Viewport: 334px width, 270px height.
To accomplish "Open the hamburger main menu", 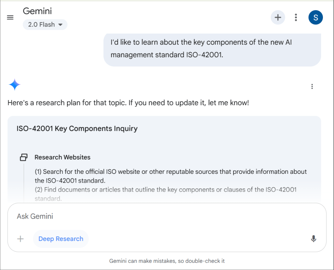I will point(10,18).
